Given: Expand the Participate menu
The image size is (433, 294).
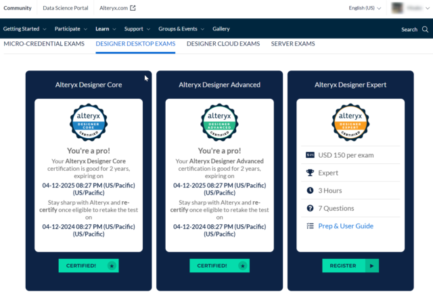Looking at the screenshot, I should 70,28.
